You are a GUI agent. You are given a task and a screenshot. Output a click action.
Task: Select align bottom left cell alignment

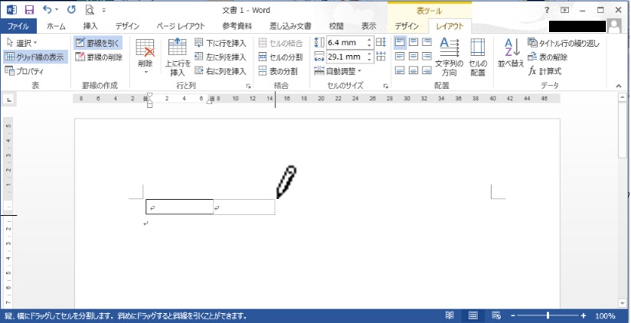[x=400, y=70]
